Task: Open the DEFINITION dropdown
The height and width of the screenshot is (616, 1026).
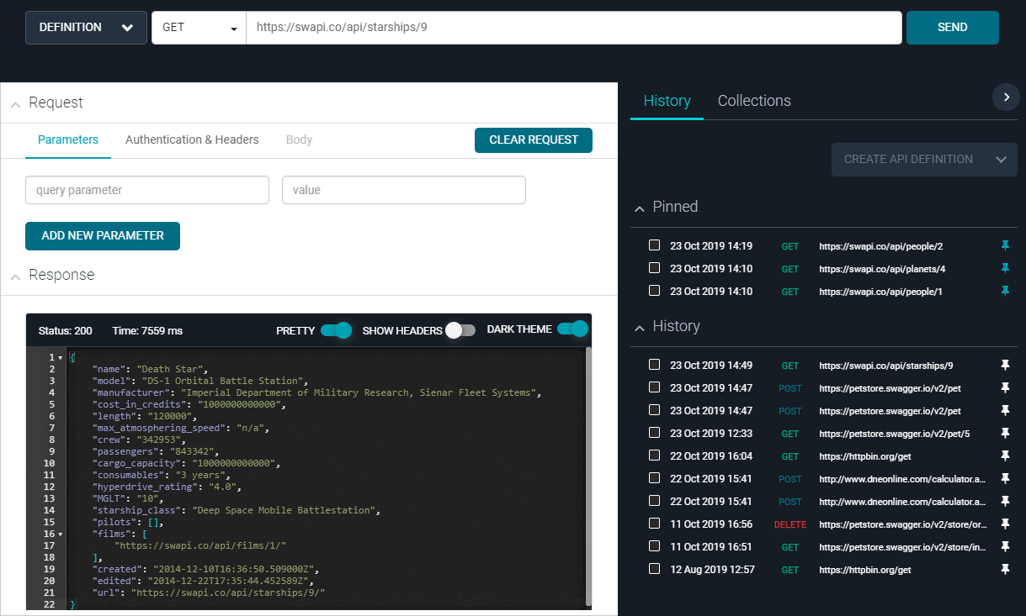Action: pyautogui.click(x=85, y=27)
